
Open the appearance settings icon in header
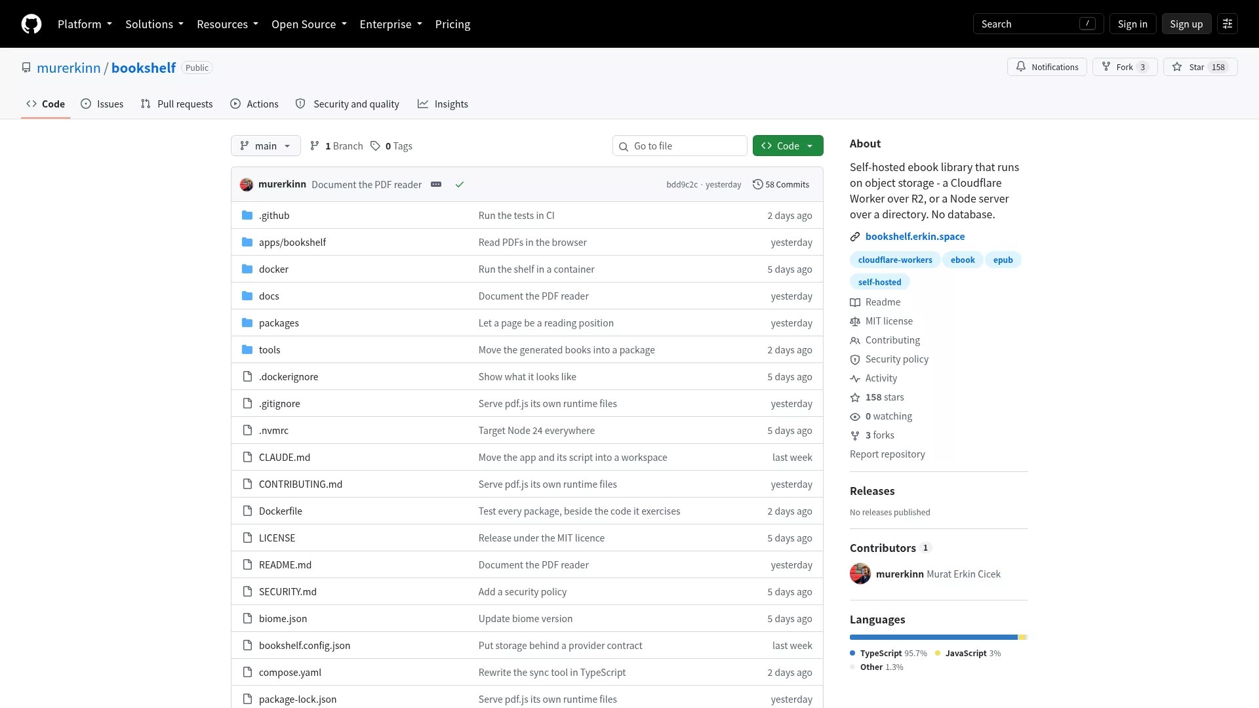1228,24
